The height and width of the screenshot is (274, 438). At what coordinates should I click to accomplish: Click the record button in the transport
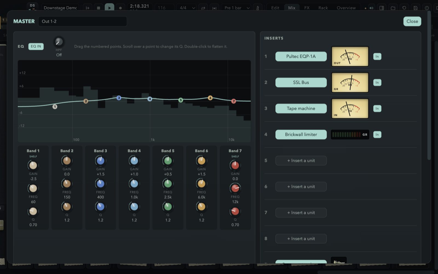tap(120, 8)
